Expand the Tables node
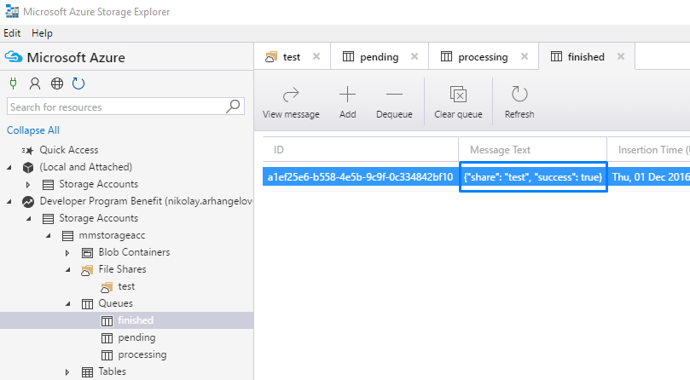The width and height of the screenshot is (690, 380). tap(67, 371)
